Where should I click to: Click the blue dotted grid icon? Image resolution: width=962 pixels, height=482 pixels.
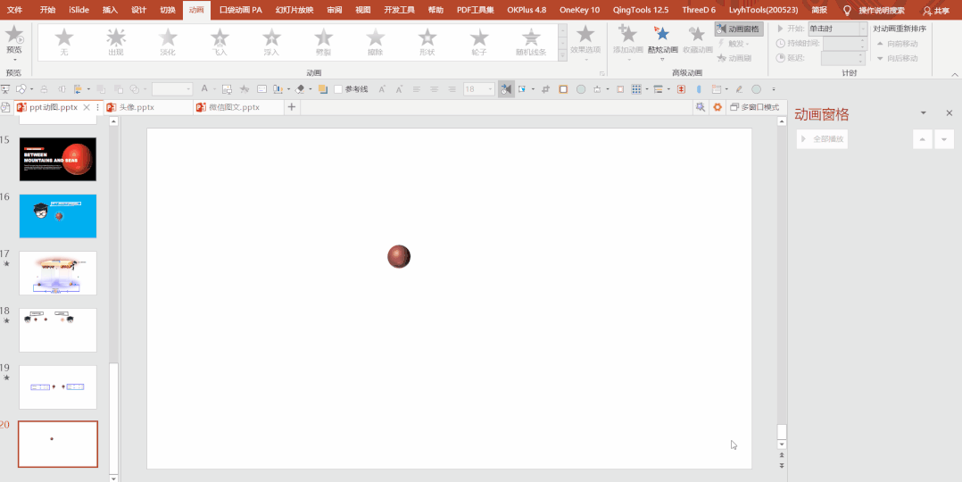click(x=636, y=89)
